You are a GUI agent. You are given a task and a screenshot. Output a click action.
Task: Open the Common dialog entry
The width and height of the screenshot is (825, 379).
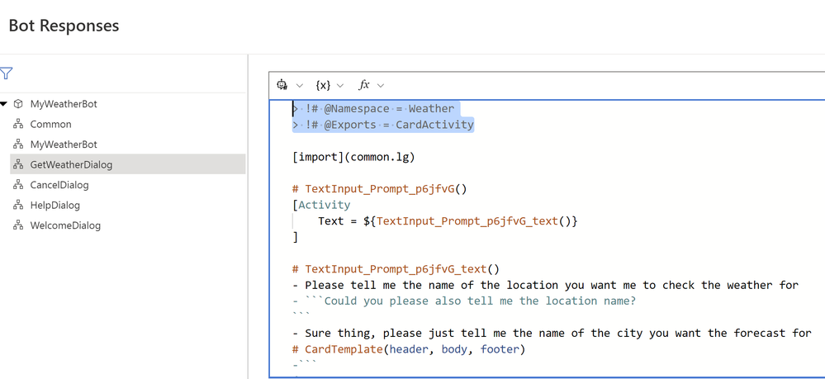coord(50,124)
